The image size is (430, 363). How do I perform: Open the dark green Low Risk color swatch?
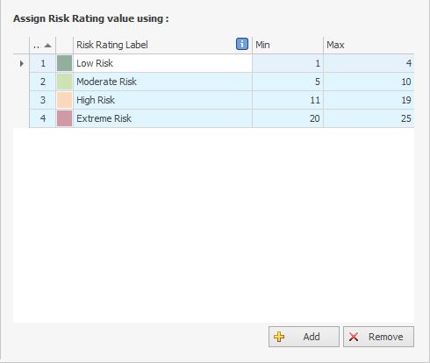(64, 63)
